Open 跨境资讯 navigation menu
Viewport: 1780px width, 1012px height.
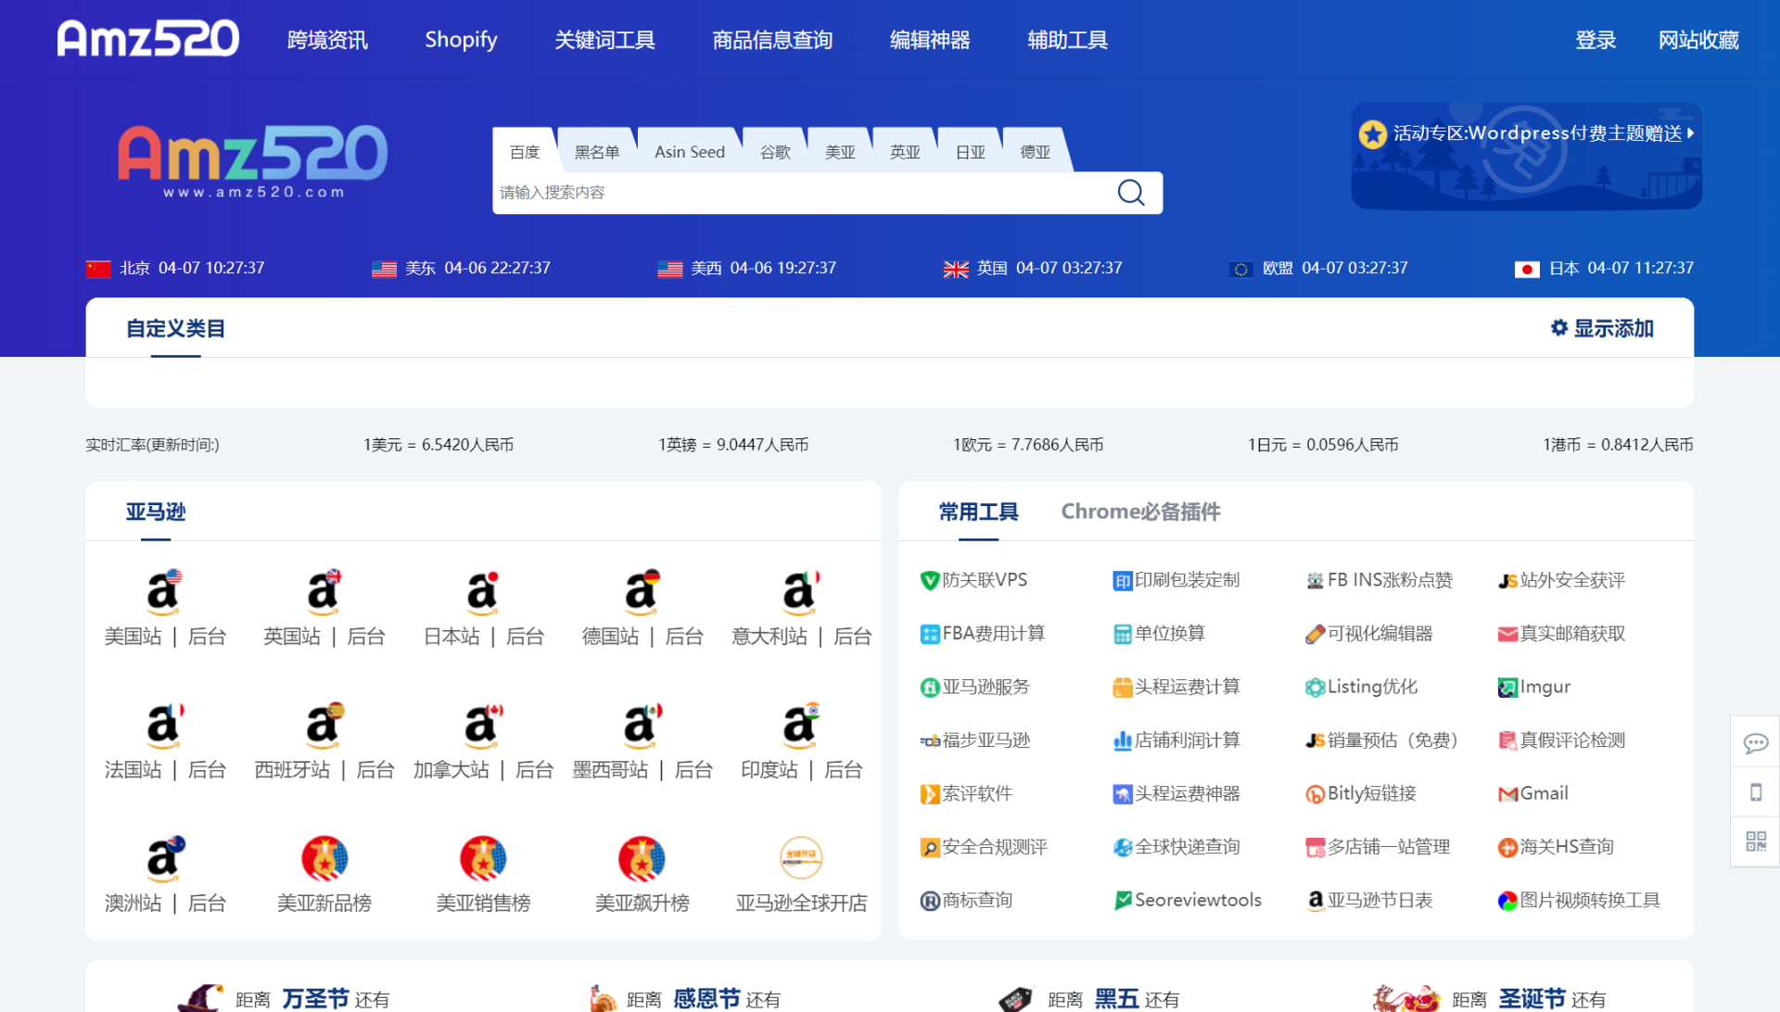327,40
